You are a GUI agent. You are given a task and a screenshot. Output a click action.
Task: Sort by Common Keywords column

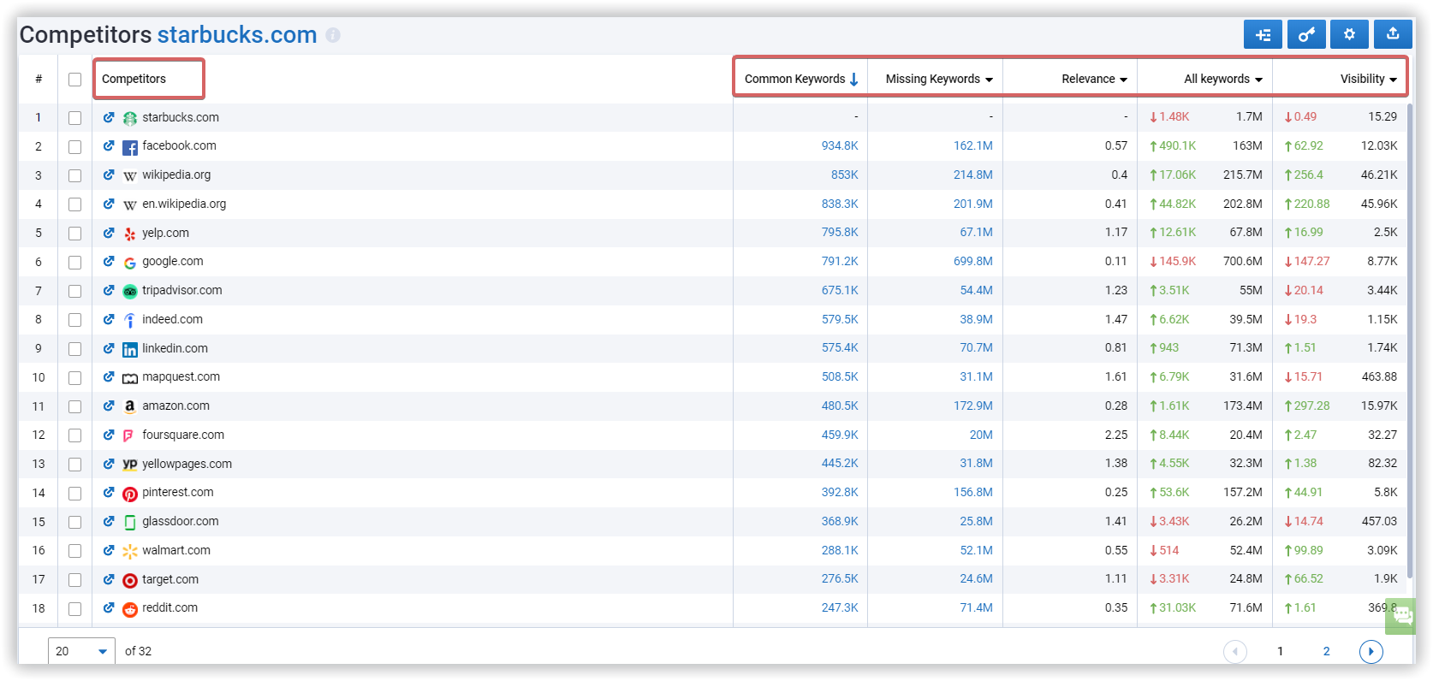[801, 79]
